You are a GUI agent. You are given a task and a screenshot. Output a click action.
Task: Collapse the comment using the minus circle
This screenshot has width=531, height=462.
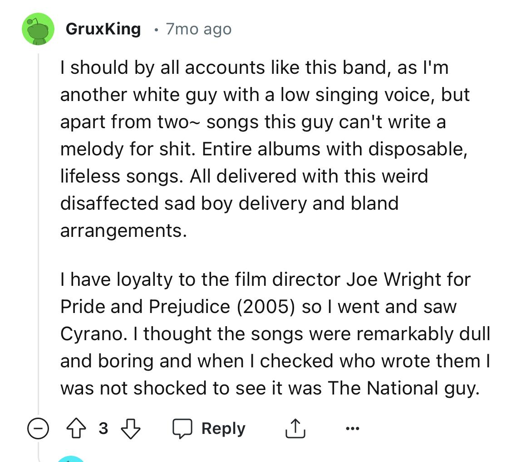[x=38, y=428]
